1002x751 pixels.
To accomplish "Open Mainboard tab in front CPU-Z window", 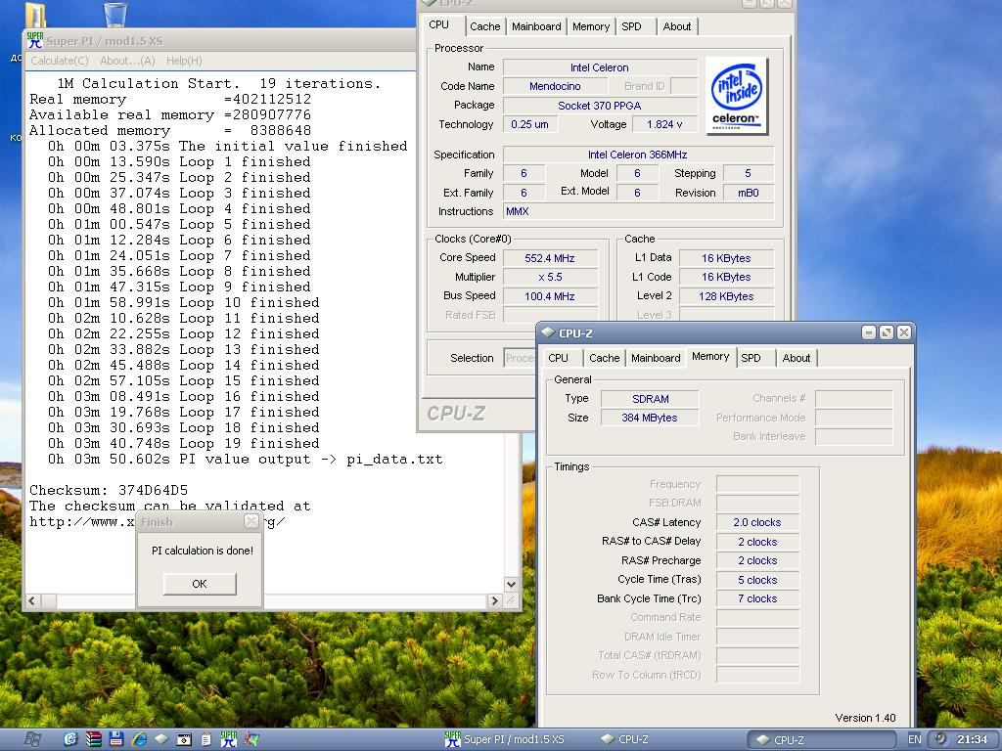I will point(656,358).
